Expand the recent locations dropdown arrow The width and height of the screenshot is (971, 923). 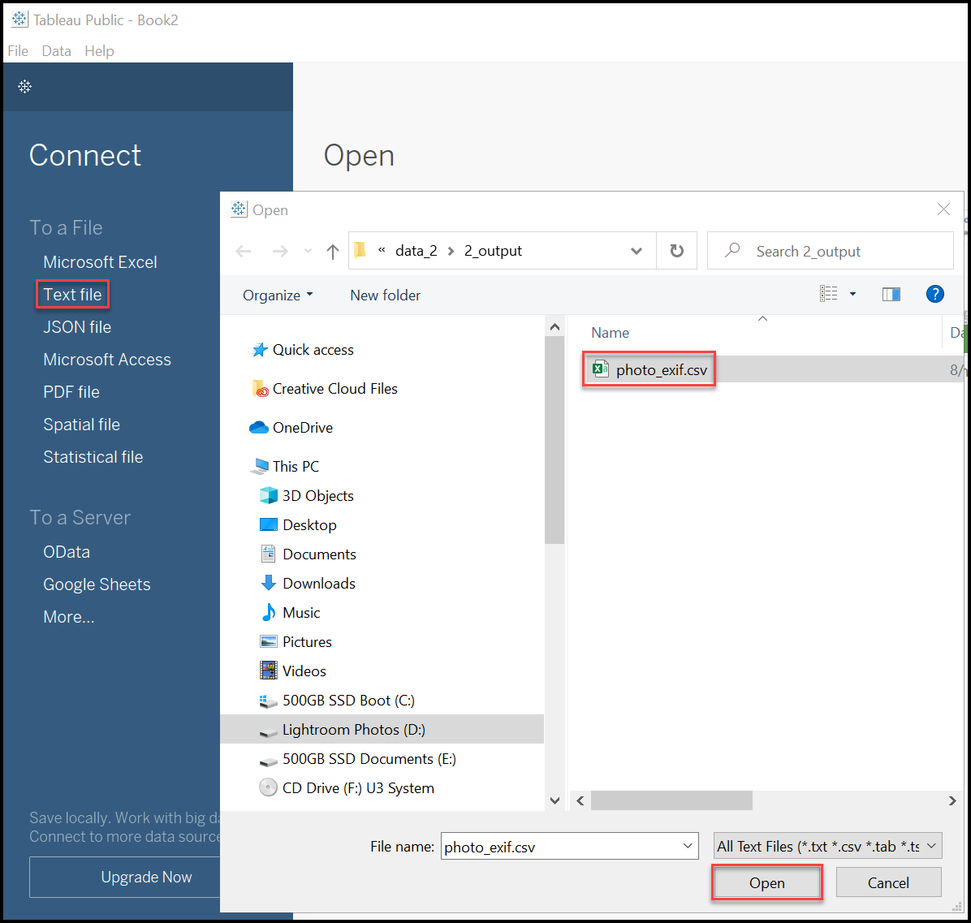308,251
